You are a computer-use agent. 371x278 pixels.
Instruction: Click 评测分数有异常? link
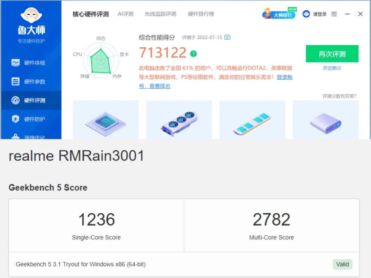tap(339, 96)
